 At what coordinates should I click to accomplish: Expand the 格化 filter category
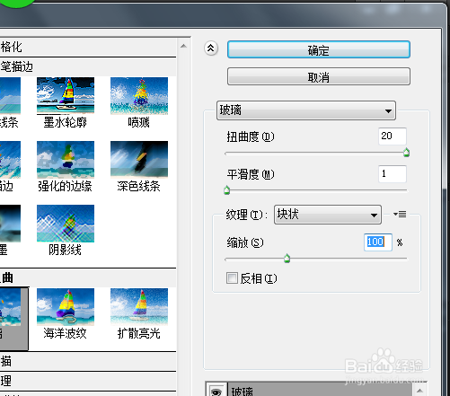[x=88, y=47]
